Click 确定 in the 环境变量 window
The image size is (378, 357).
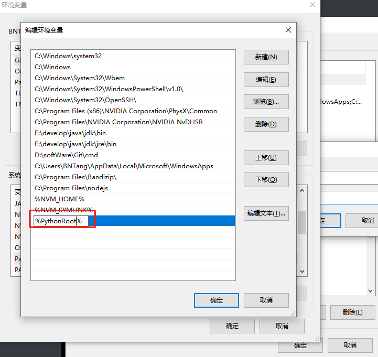pos(232,326)
